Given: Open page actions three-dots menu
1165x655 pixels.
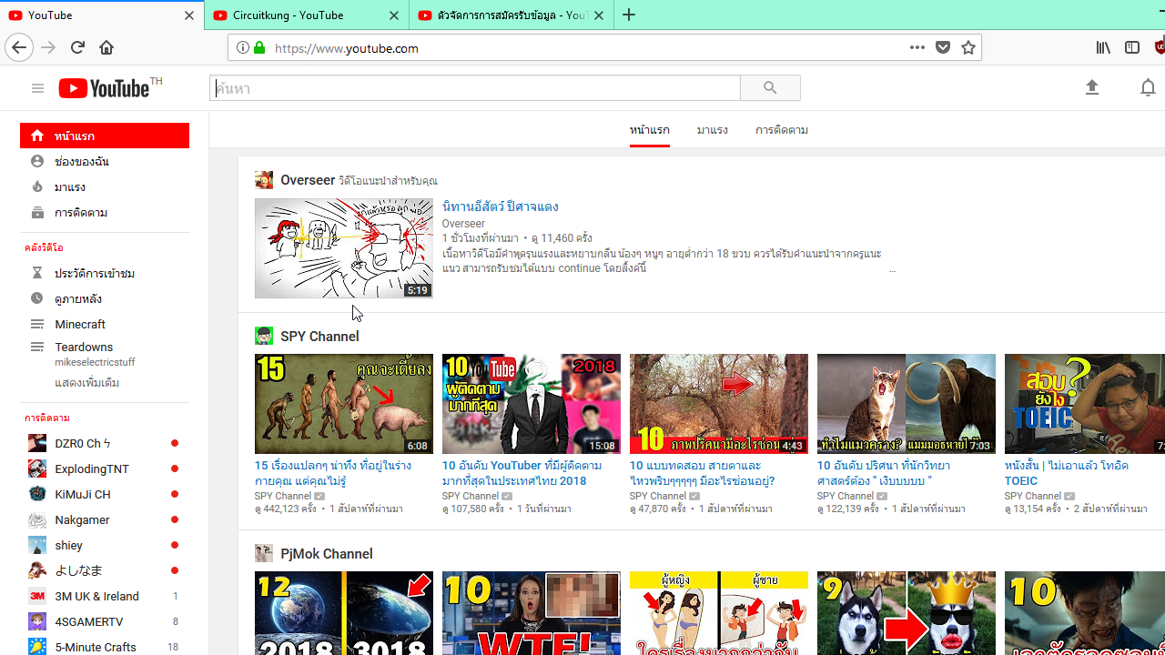Looking at the screenshot, I should [917, 47].
